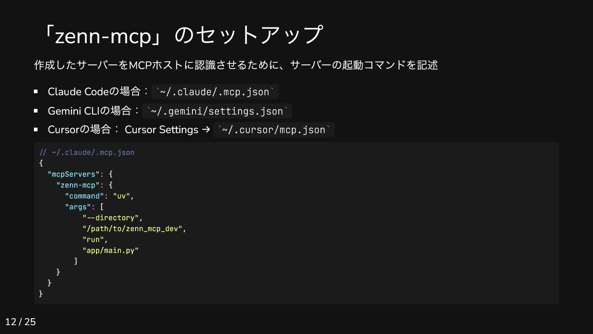593x334 pixels.
Task: Click the inline code `~/.gemini/settings.json`
Action: click(217, 111)
